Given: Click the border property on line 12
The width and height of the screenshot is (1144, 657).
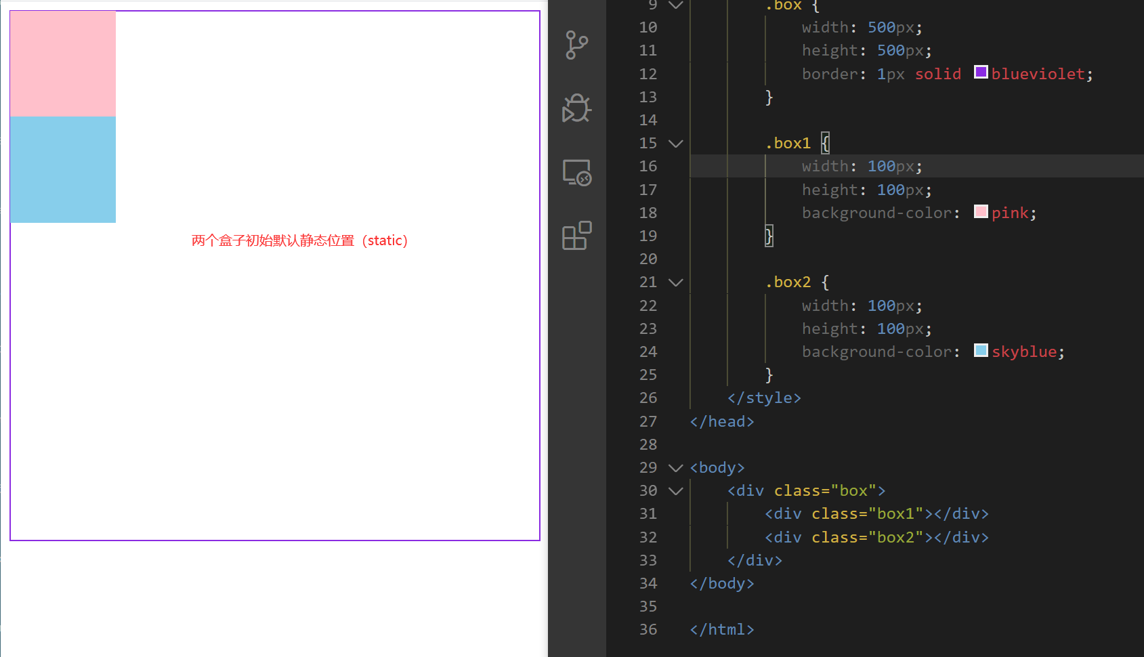Looking at the screenshot, I should [829, 74].
